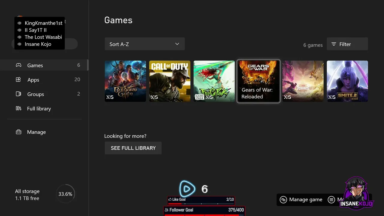
Task: Click the thumbs-up icon on Like Goal
Action: pyautogui.click(x=170, y=199)
